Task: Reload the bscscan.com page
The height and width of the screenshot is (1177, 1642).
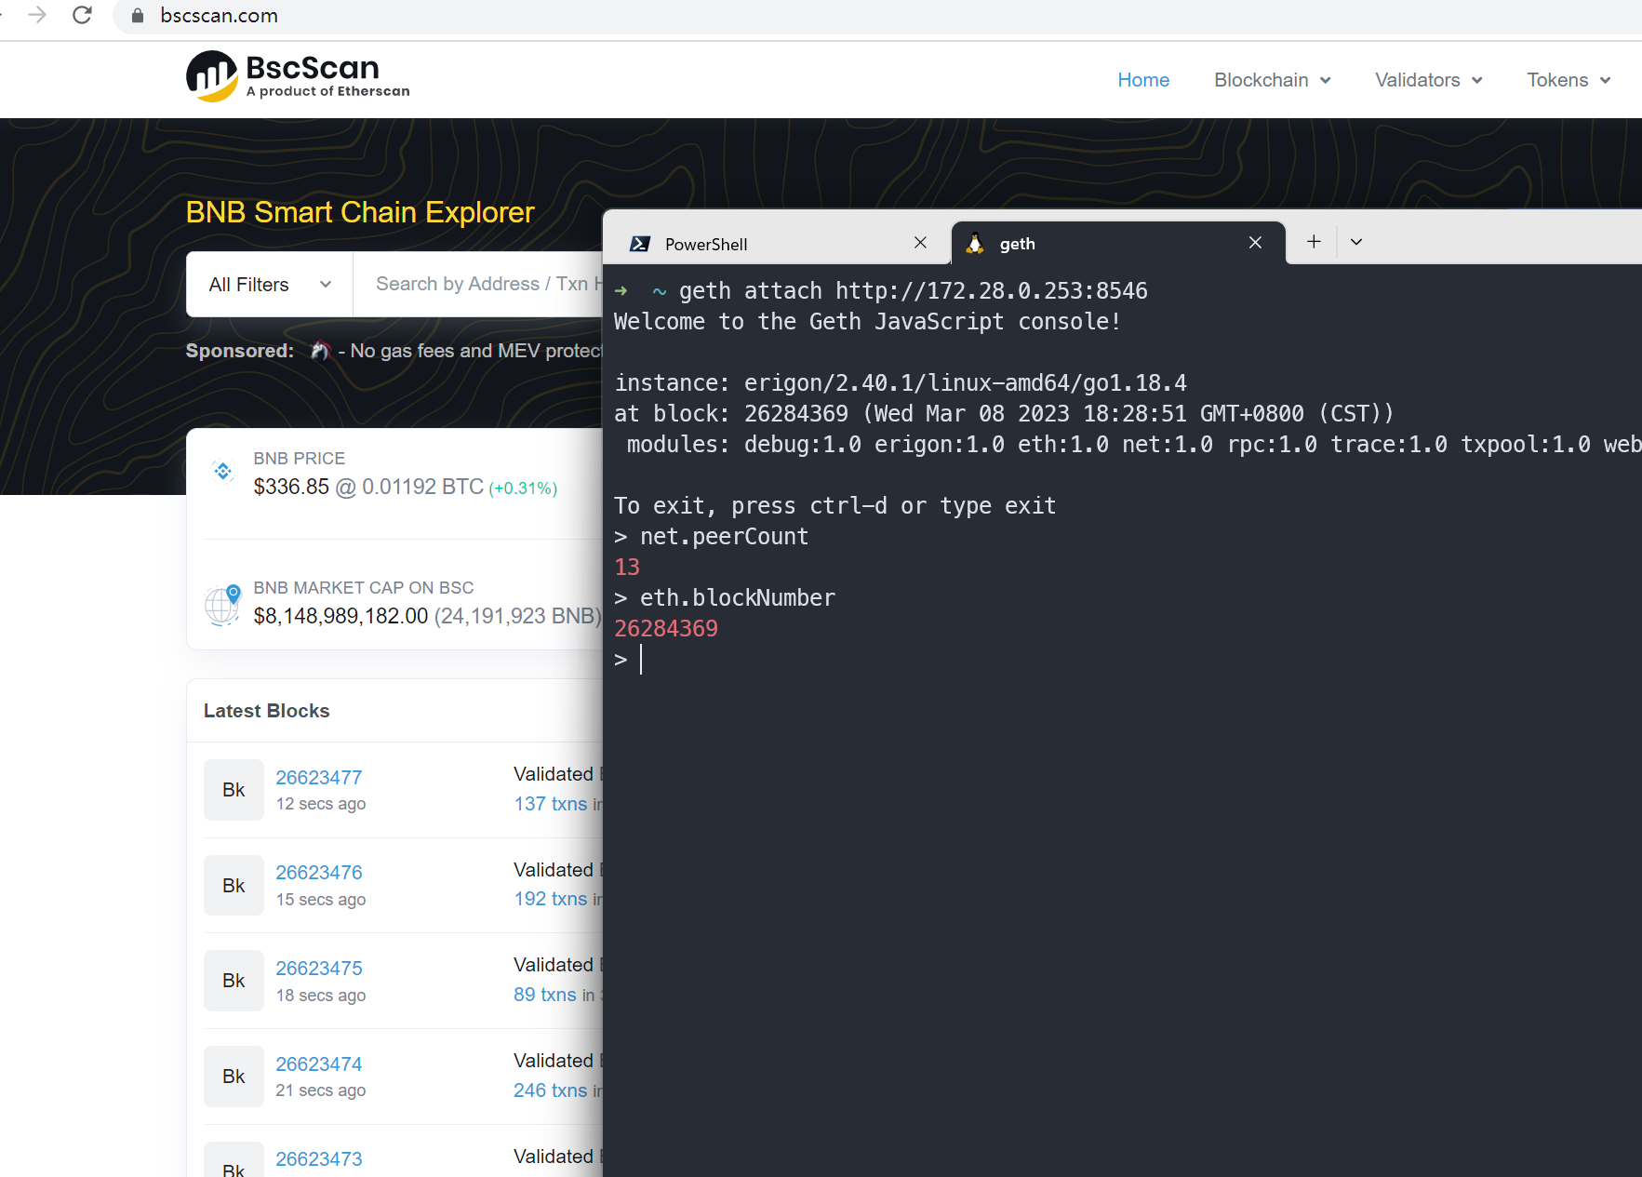Action: click(x=82, y=15)
